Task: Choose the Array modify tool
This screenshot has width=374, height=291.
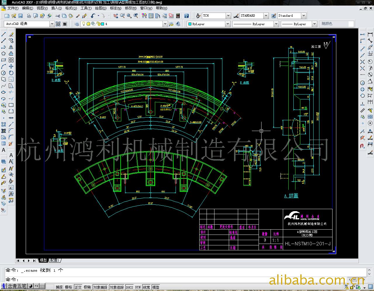Action: click(x=11, y=60)
